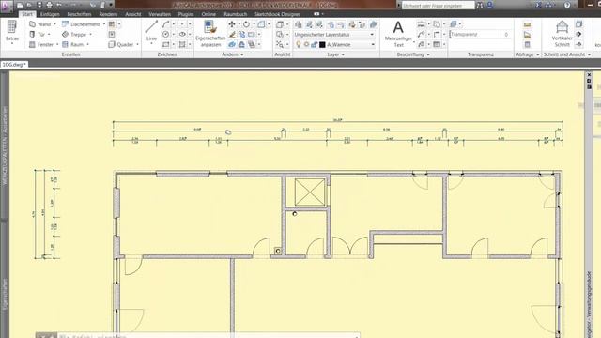This screenshot has height=338, width=601.
Task: Click the Eigenschaften side panel bar
Action: tap(4, 280)
